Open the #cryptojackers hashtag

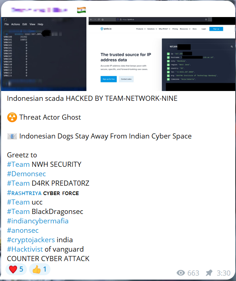(x=31, y=240)
